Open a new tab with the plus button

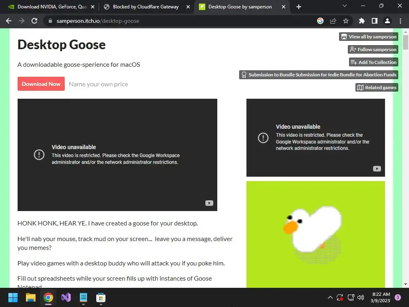point(299,7)
